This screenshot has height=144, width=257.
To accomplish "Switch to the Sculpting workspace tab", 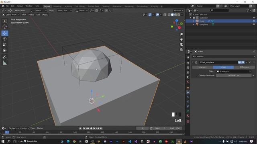I will (68, 6).
